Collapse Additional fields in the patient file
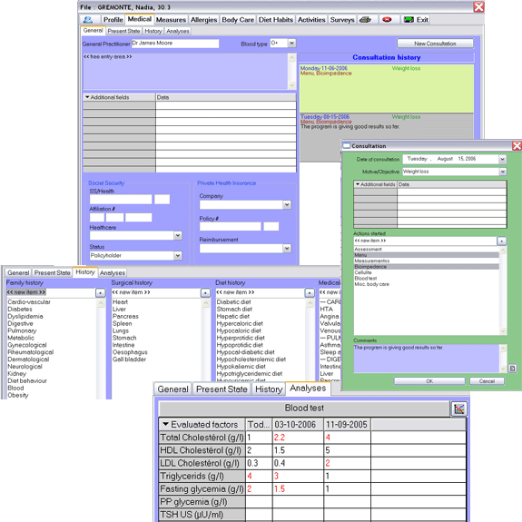522x522 pixels. (x=87, y=97)
